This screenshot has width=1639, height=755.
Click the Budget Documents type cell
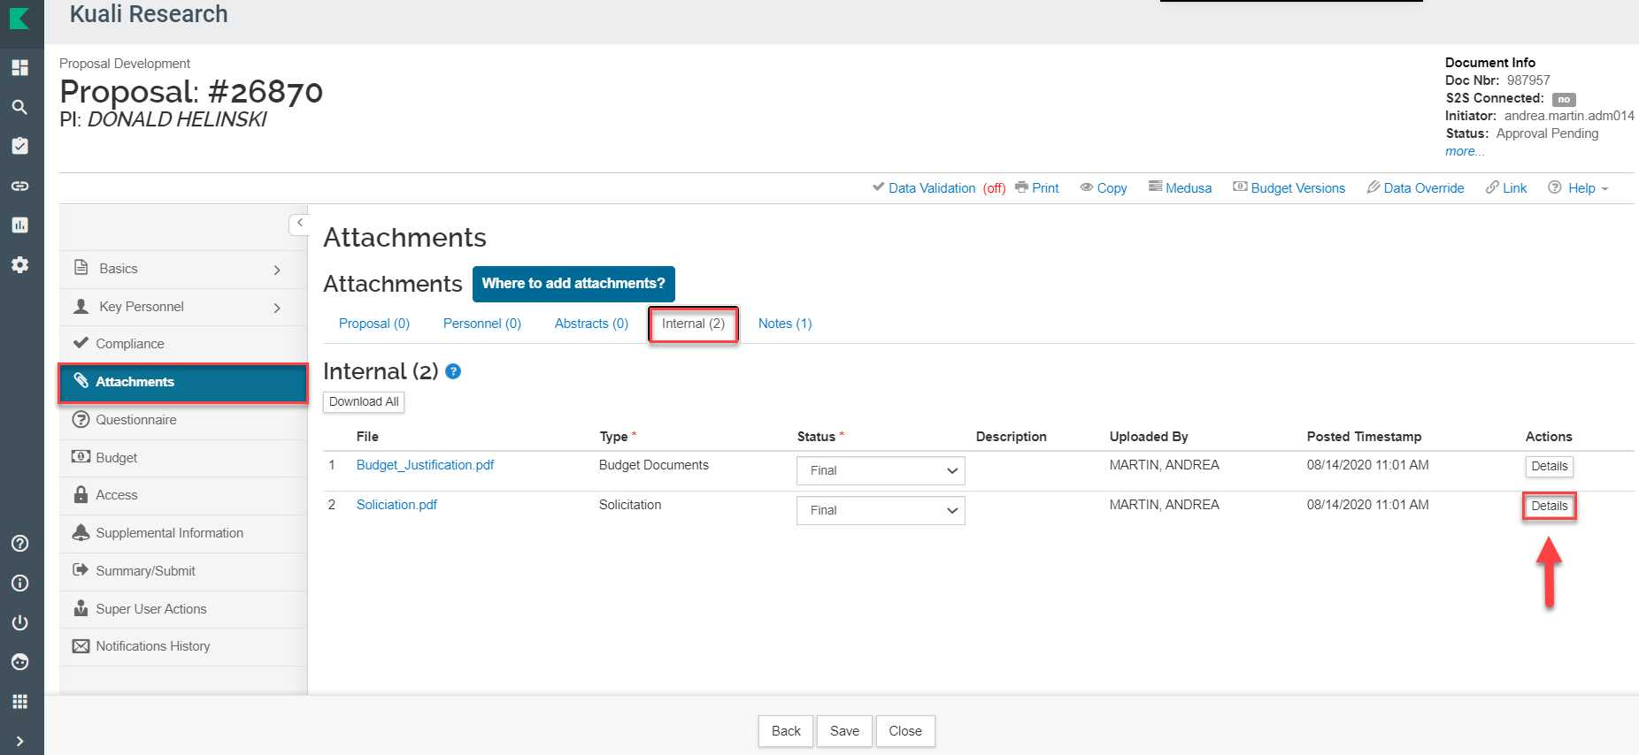[654, 465]
